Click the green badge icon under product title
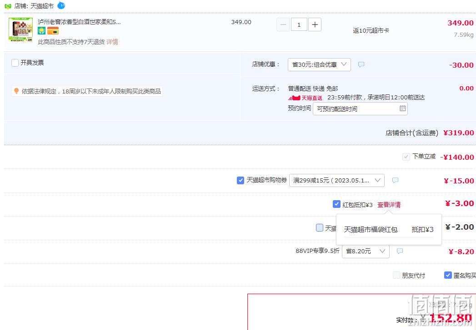 [41, 30]
